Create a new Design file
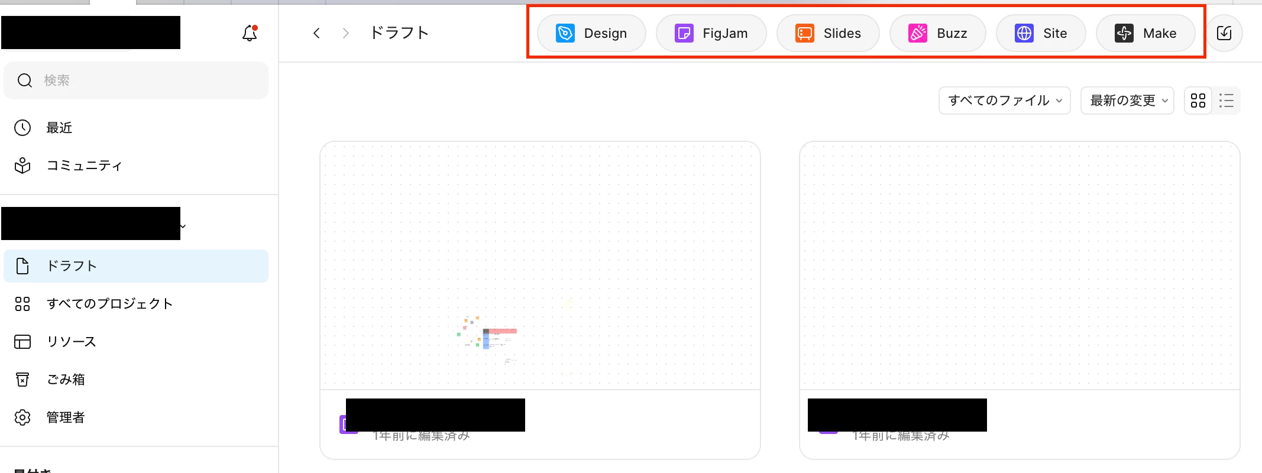 click(x=591, y=33)
